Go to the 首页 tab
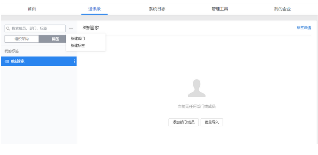Screen dimensions: 318x155 [x=32, y=9]
